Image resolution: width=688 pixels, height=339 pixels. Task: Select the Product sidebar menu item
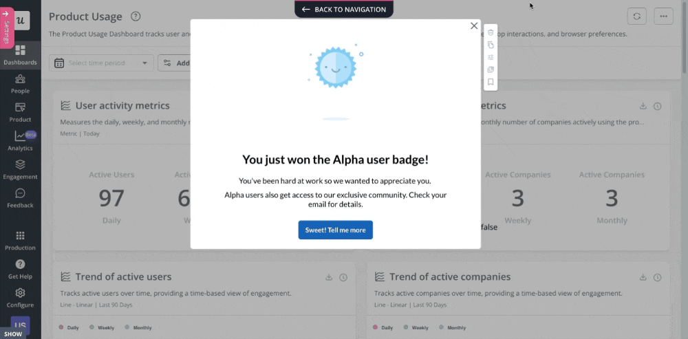click(x=20, y=112)
